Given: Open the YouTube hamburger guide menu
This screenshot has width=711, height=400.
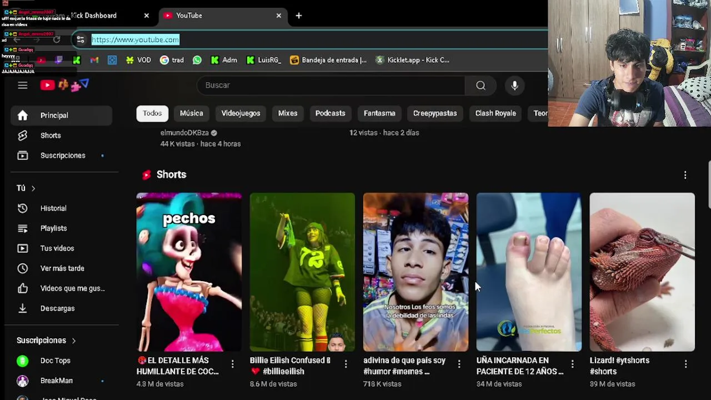Looking at the screenshot, I should coord(22,85).
